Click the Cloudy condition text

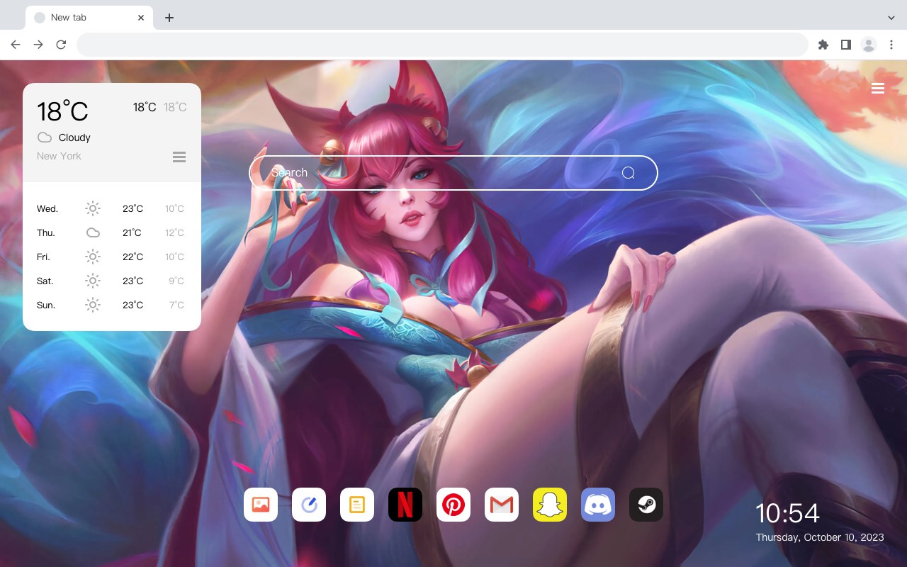pos(74,137)
